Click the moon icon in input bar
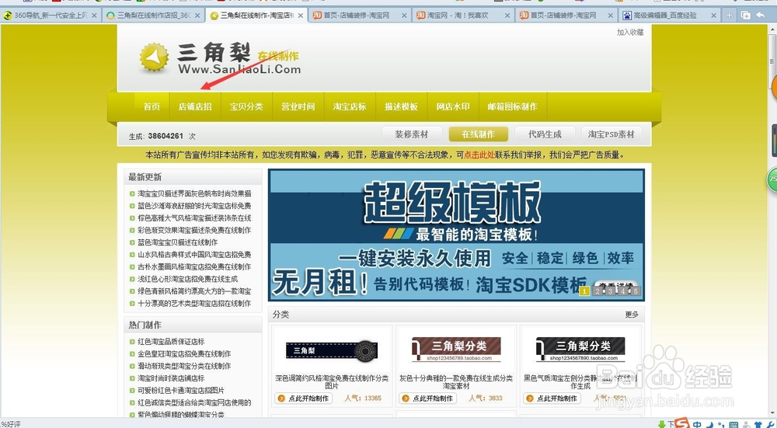777x428 pixels. pyautogui.click(x=710, y=424)
